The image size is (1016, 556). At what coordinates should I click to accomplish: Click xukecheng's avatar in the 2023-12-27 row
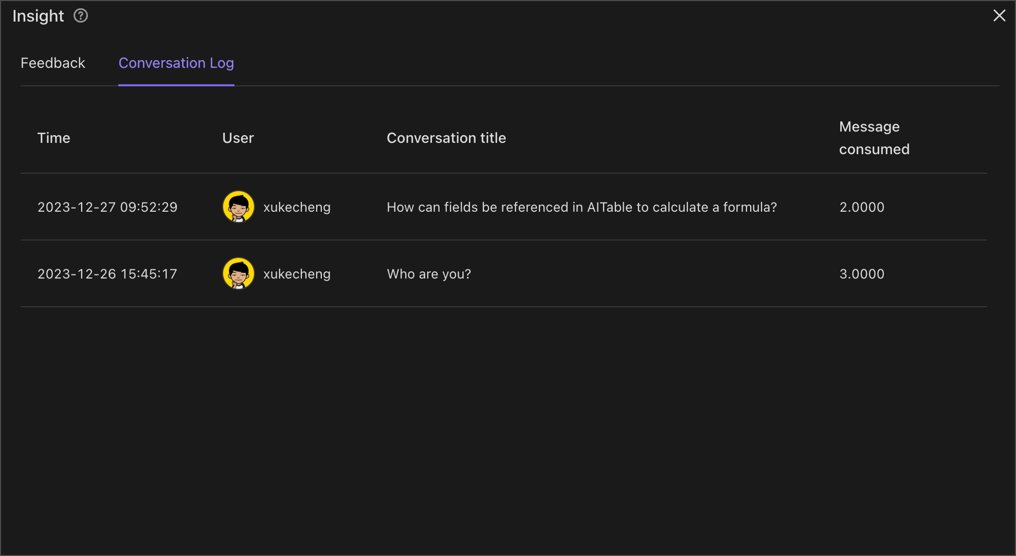[x=239, y=207]
